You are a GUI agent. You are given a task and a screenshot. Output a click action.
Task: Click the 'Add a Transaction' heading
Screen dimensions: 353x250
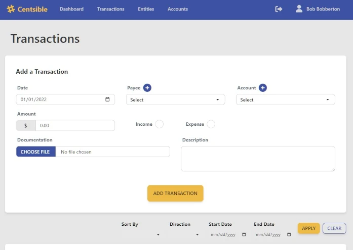42,72
